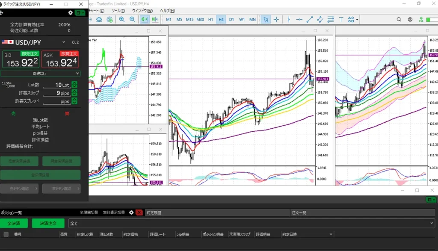
Task: Open quick order panel settings gear
Action: 71,13
